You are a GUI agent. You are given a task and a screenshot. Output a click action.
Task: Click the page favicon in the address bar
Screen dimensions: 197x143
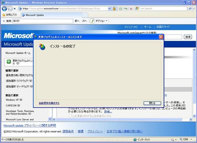pos(20,9)
